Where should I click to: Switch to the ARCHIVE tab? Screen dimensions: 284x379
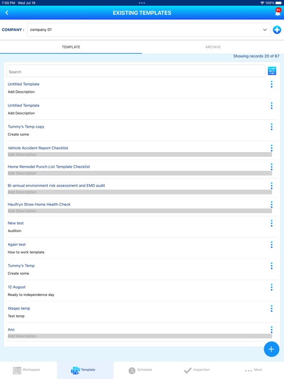pos(213,47)
